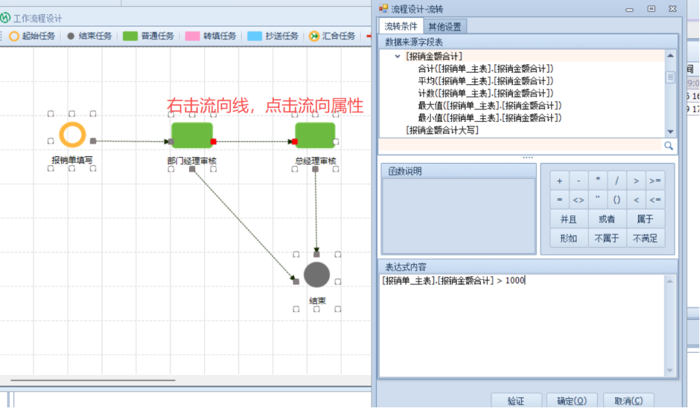Click search magnifier in field filter box
The width and height of the screenshot is (700, 408).
(x=668, y=145)
